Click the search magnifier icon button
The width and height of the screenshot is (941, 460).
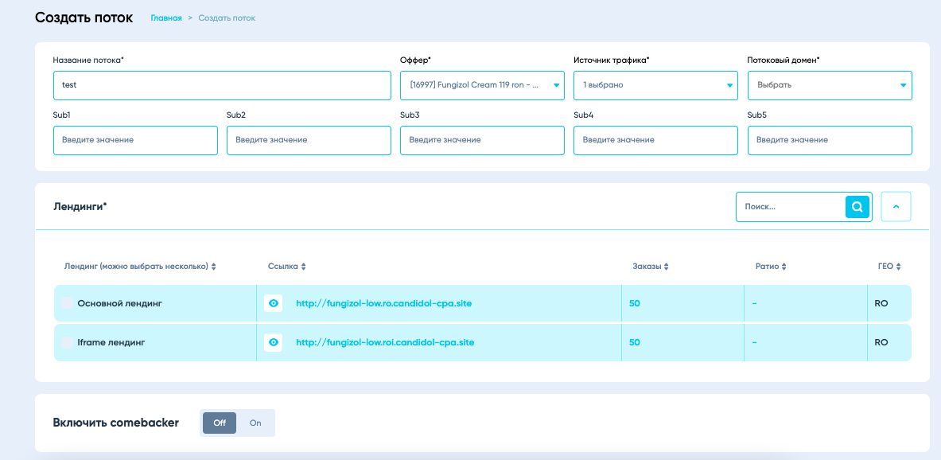tap(857, 207)
